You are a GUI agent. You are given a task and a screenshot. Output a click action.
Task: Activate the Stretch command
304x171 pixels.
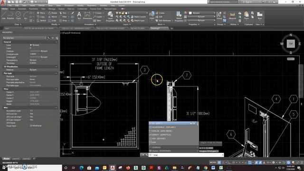click(x=41, y=20)
